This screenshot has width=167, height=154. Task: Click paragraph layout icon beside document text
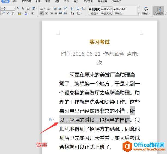point(50,120)
